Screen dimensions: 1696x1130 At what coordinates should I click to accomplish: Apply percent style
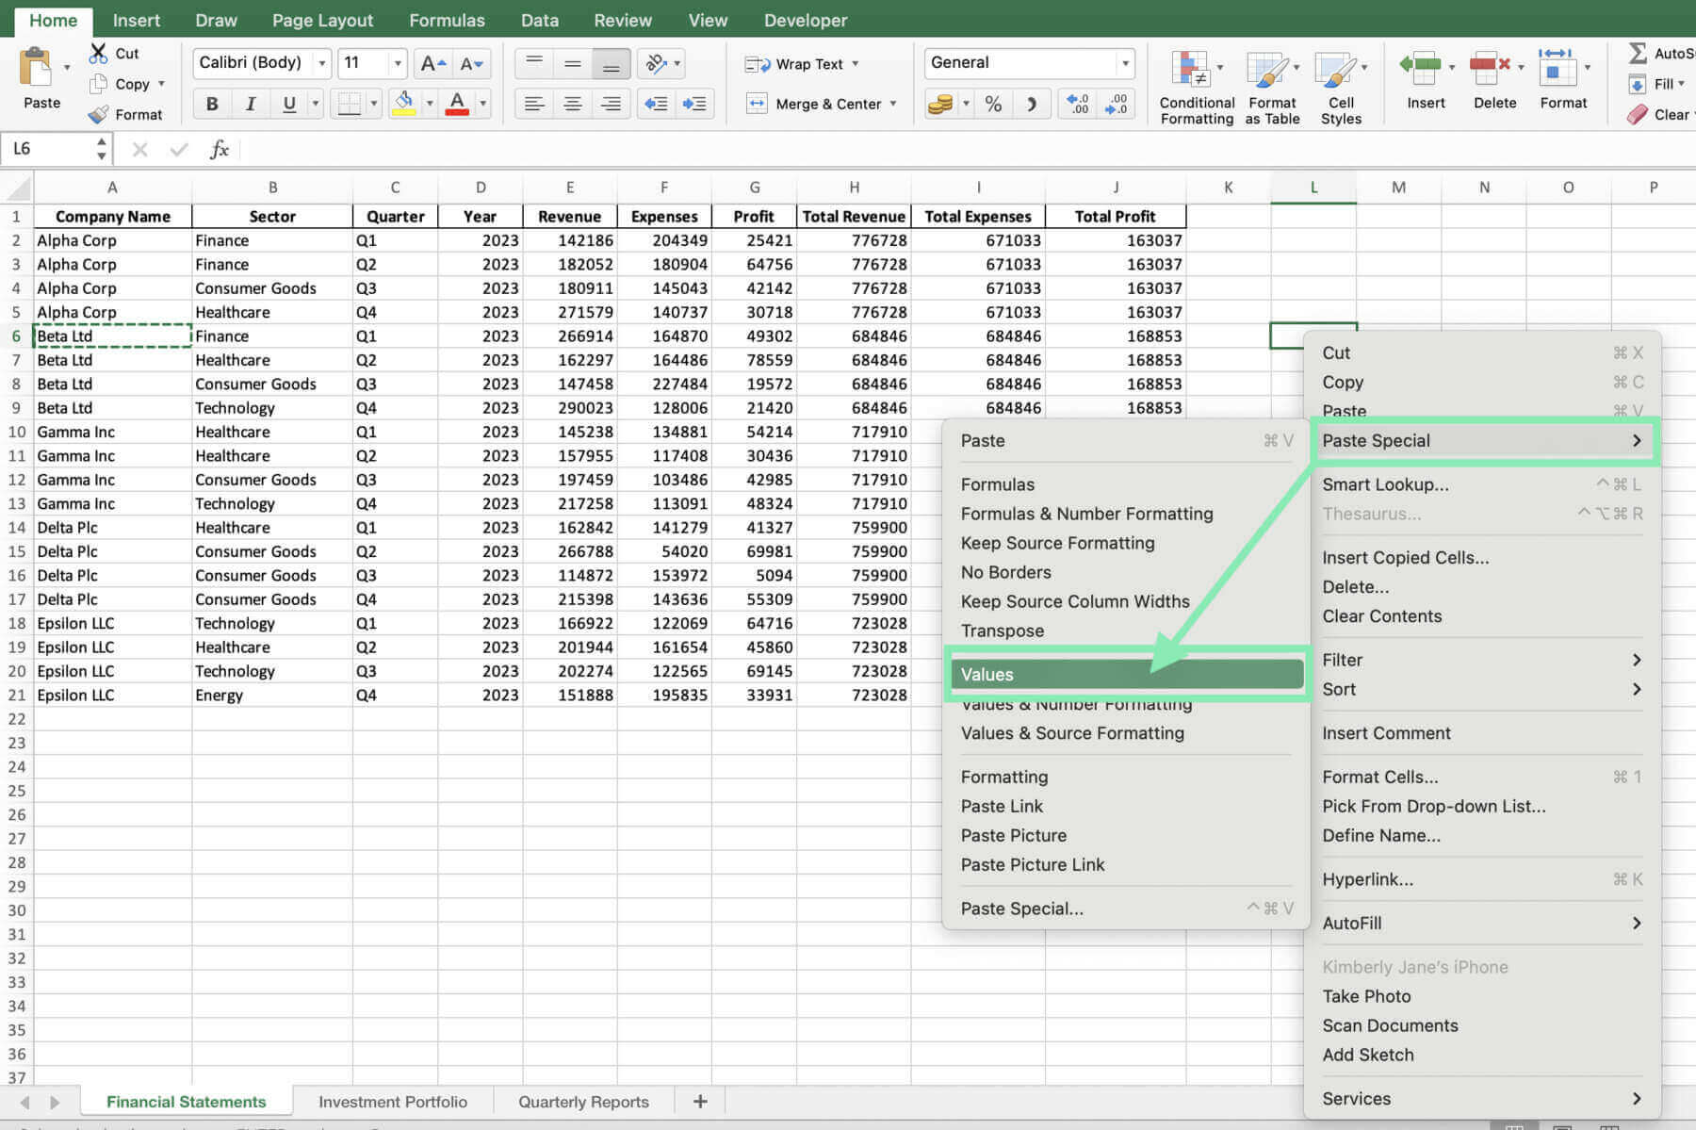[x=993, y=104]
